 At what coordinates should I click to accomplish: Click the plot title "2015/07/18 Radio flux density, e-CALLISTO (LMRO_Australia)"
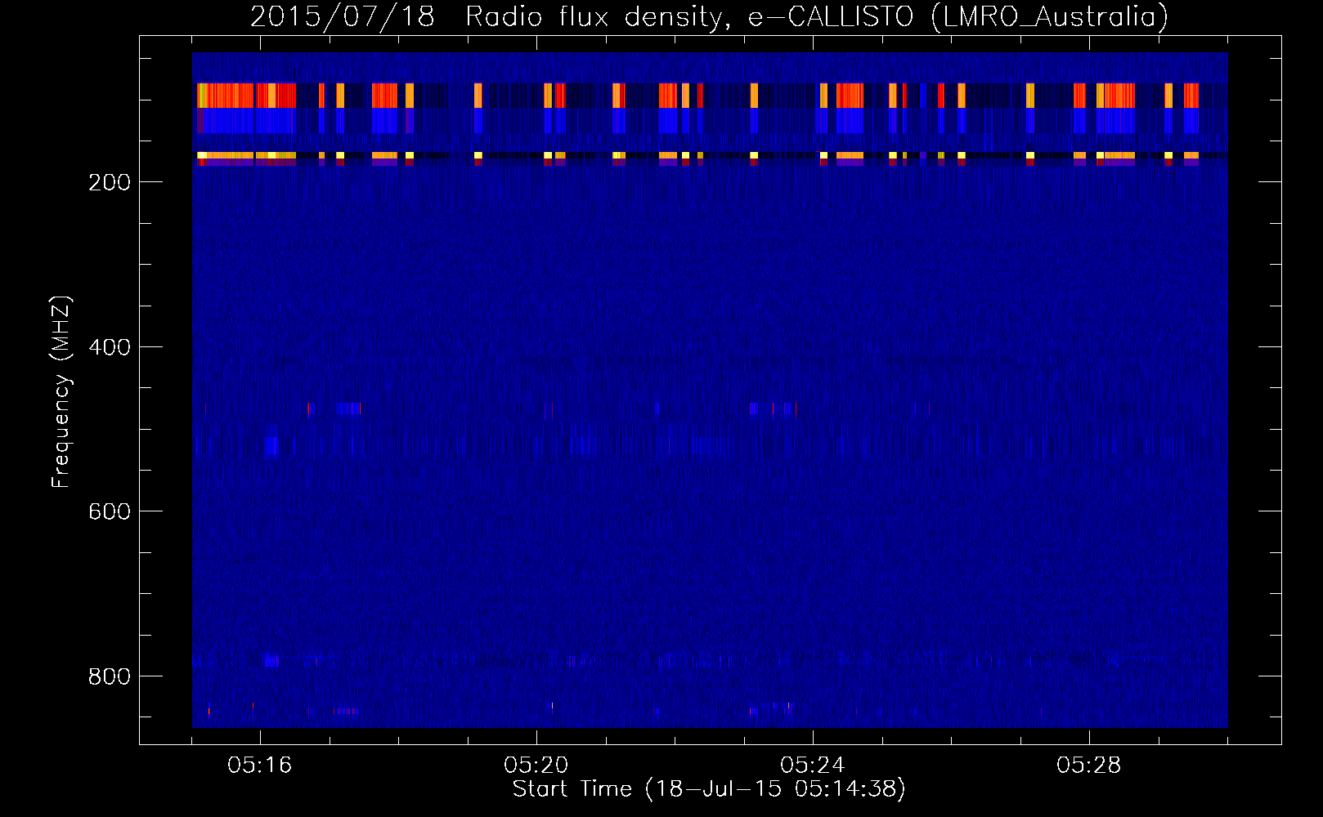pyautogui.click(x=709, y=16)
